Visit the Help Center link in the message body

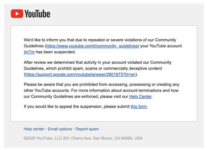click(140, 97)
